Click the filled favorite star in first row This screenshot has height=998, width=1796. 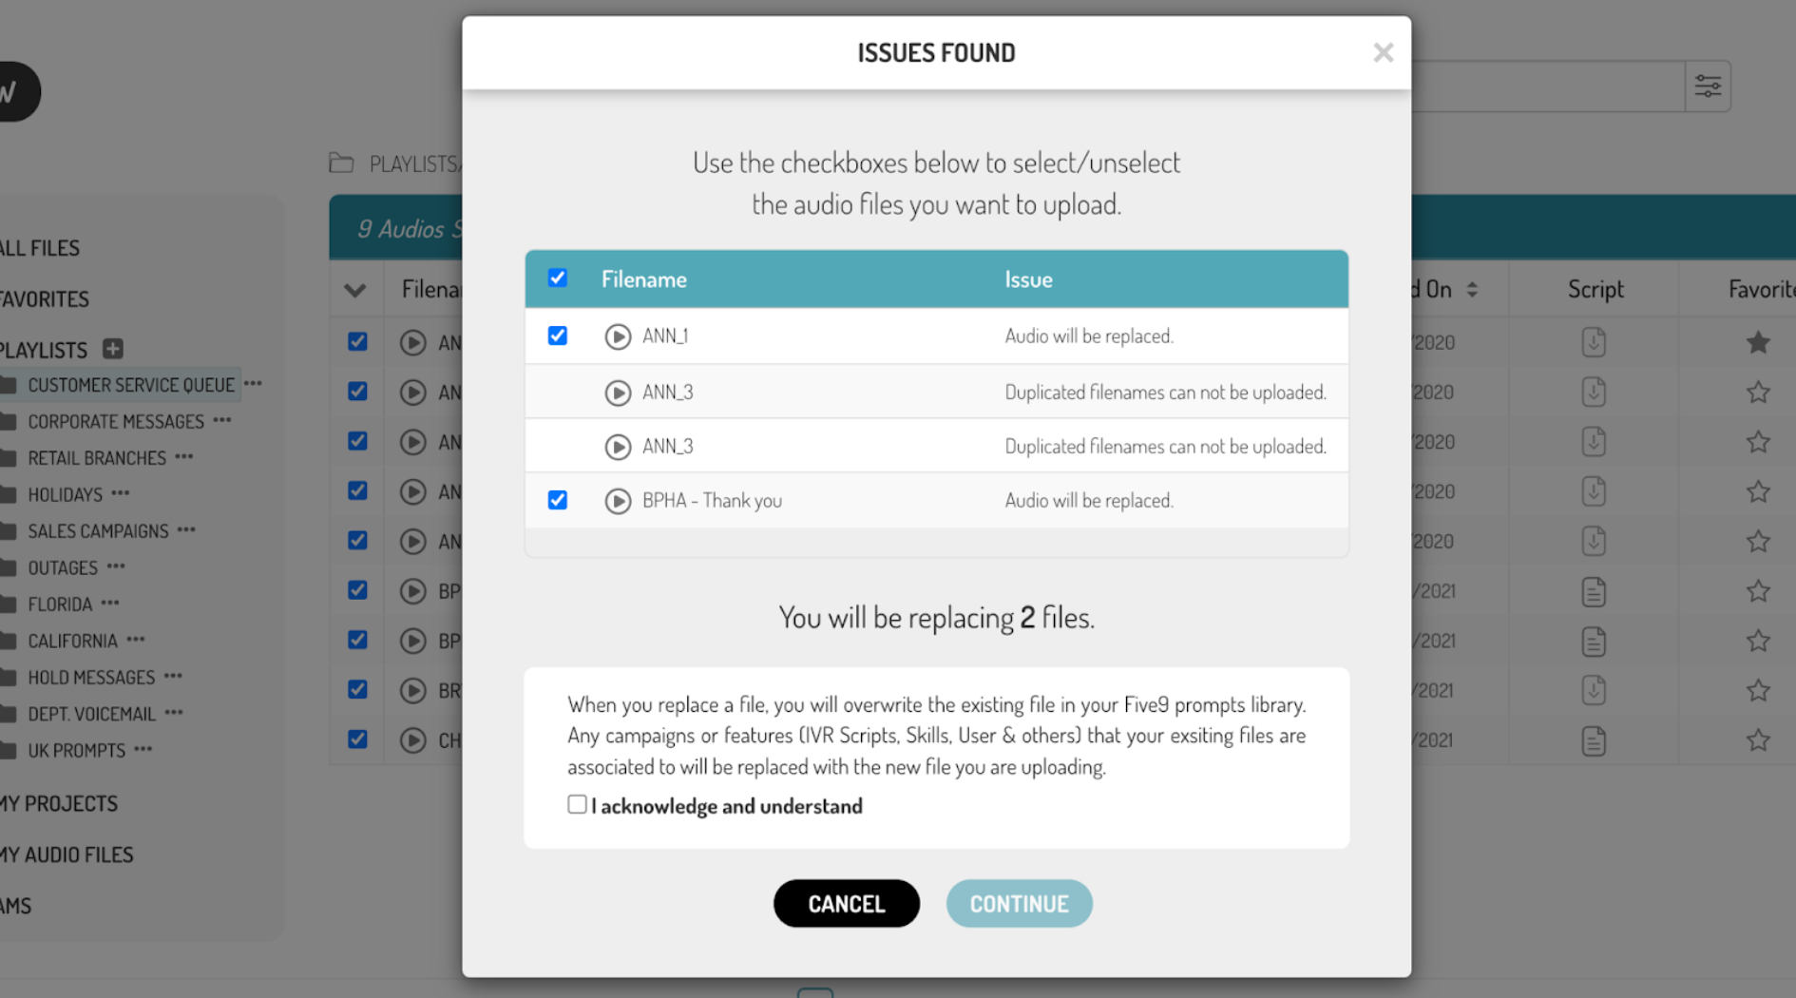[1758, 342]
